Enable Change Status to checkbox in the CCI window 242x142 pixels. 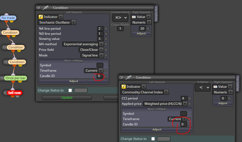coord(153,139)
